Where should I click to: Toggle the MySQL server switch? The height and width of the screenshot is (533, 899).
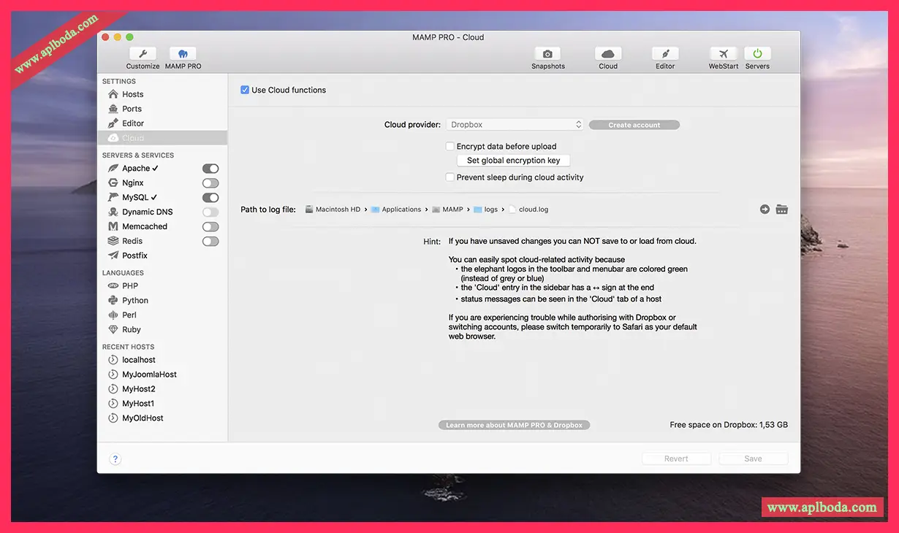210,198
